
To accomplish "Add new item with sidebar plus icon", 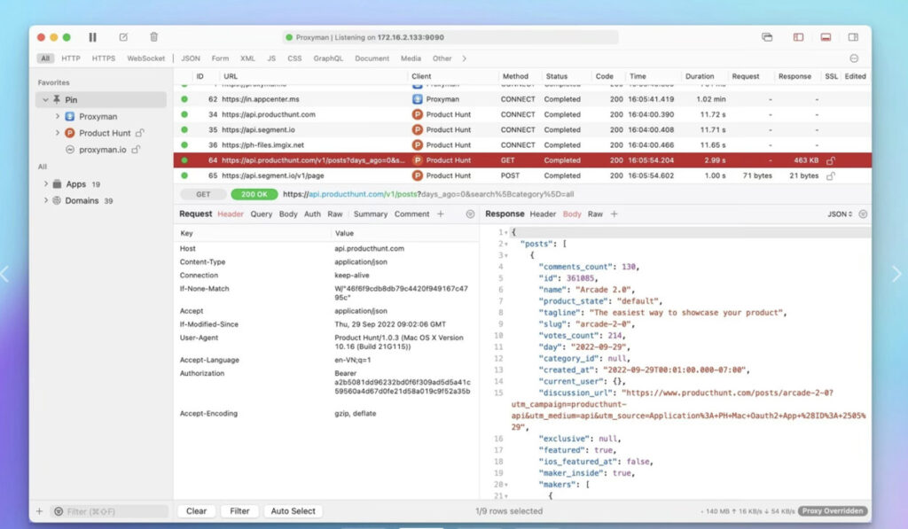I will click(39, 511).
